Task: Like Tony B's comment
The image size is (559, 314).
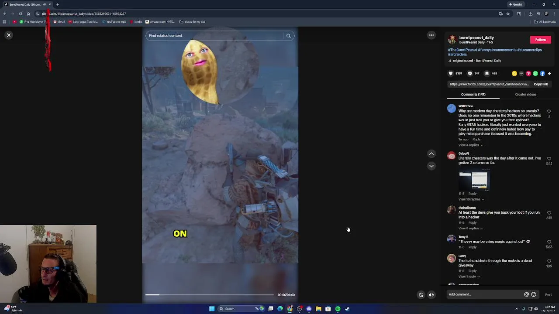Action: click(x=549, y=242)
